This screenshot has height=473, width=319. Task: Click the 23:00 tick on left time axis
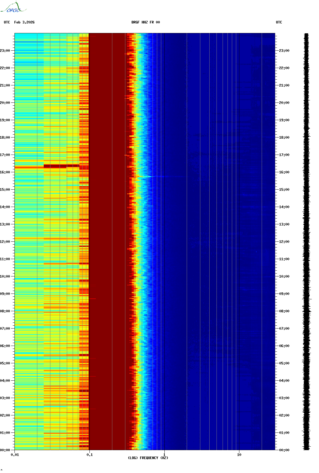point(5,51)
